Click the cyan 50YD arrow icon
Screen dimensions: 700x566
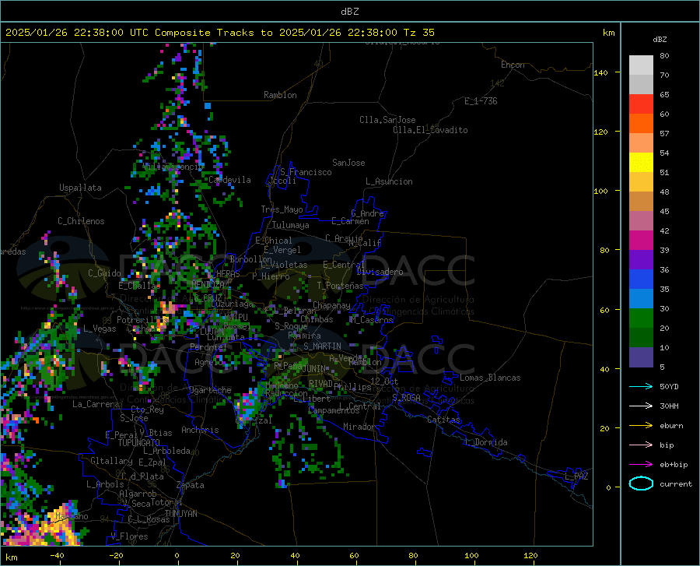641,386
